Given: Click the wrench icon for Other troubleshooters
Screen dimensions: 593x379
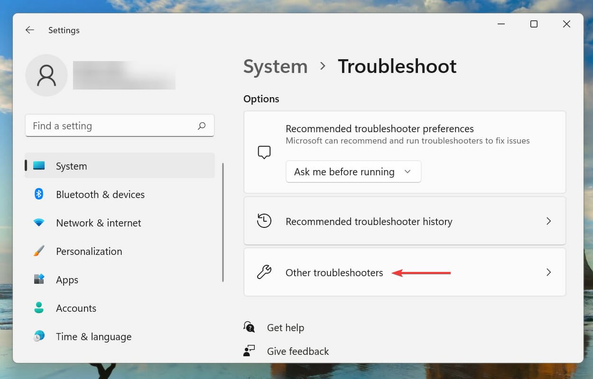Looking at the screenshot, I should pos(264,272).
